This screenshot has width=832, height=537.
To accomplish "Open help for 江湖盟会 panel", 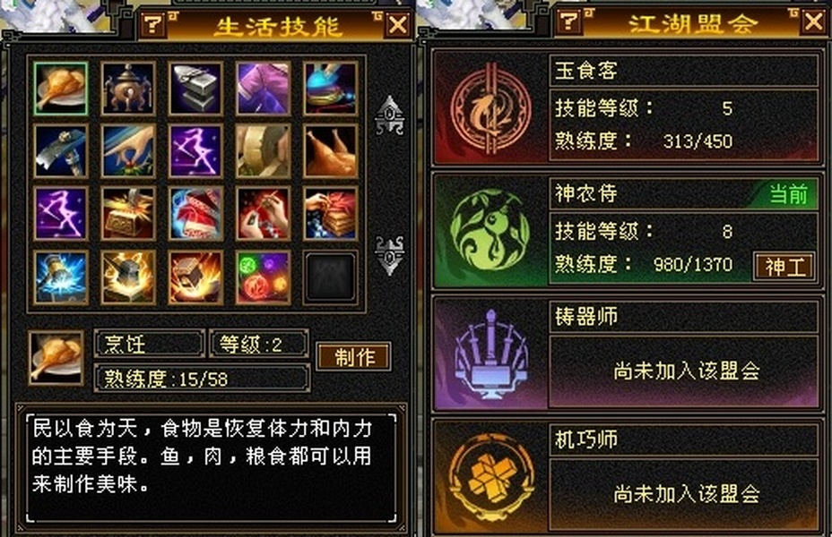I will (570, 21).
